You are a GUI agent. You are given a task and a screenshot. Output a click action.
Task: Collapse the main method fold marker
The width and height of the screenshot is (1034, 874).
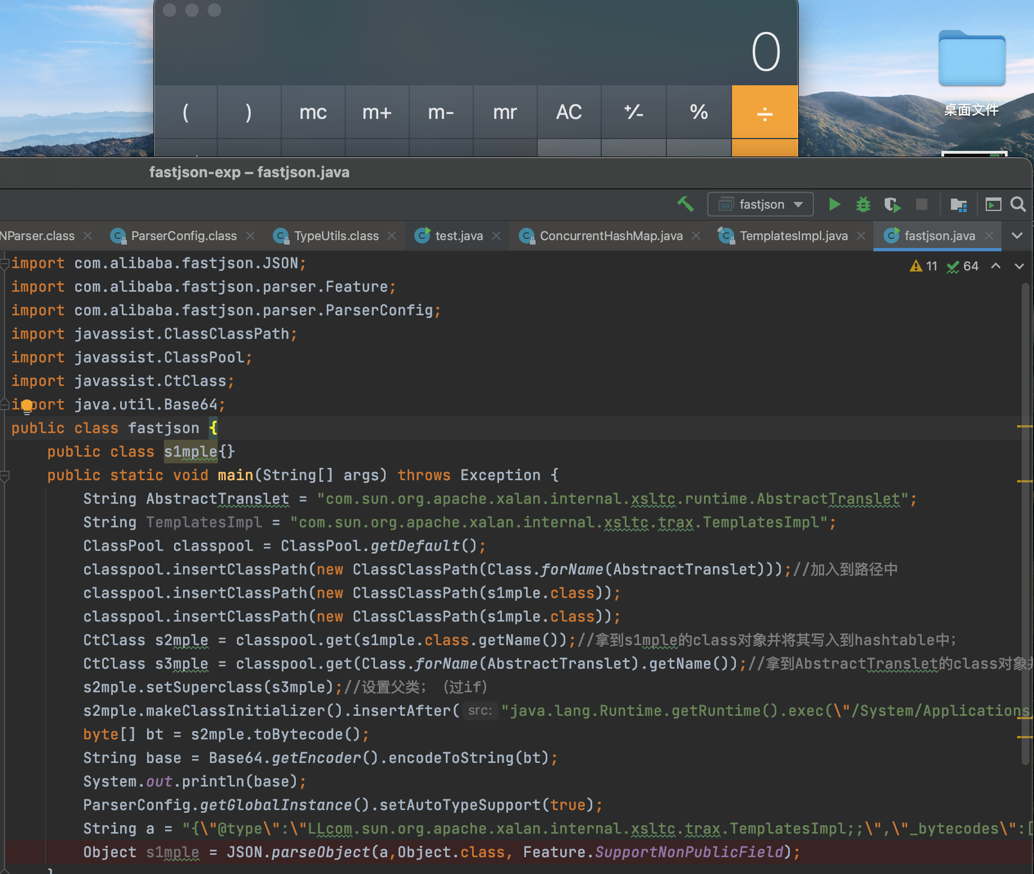point(4,476)
